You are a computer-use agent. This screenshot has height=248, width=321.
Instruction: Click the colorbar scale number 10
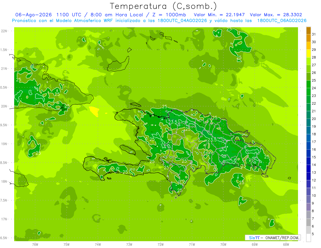coord(314,196)
